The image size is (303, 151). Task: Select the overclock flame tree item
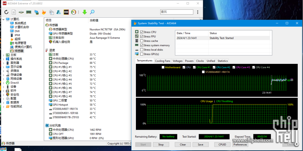pos(15,39)
